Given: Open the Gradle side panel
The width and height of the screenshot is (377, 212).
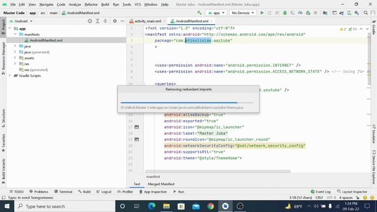Looking at the screenshot, I should [x=374, y=27].
